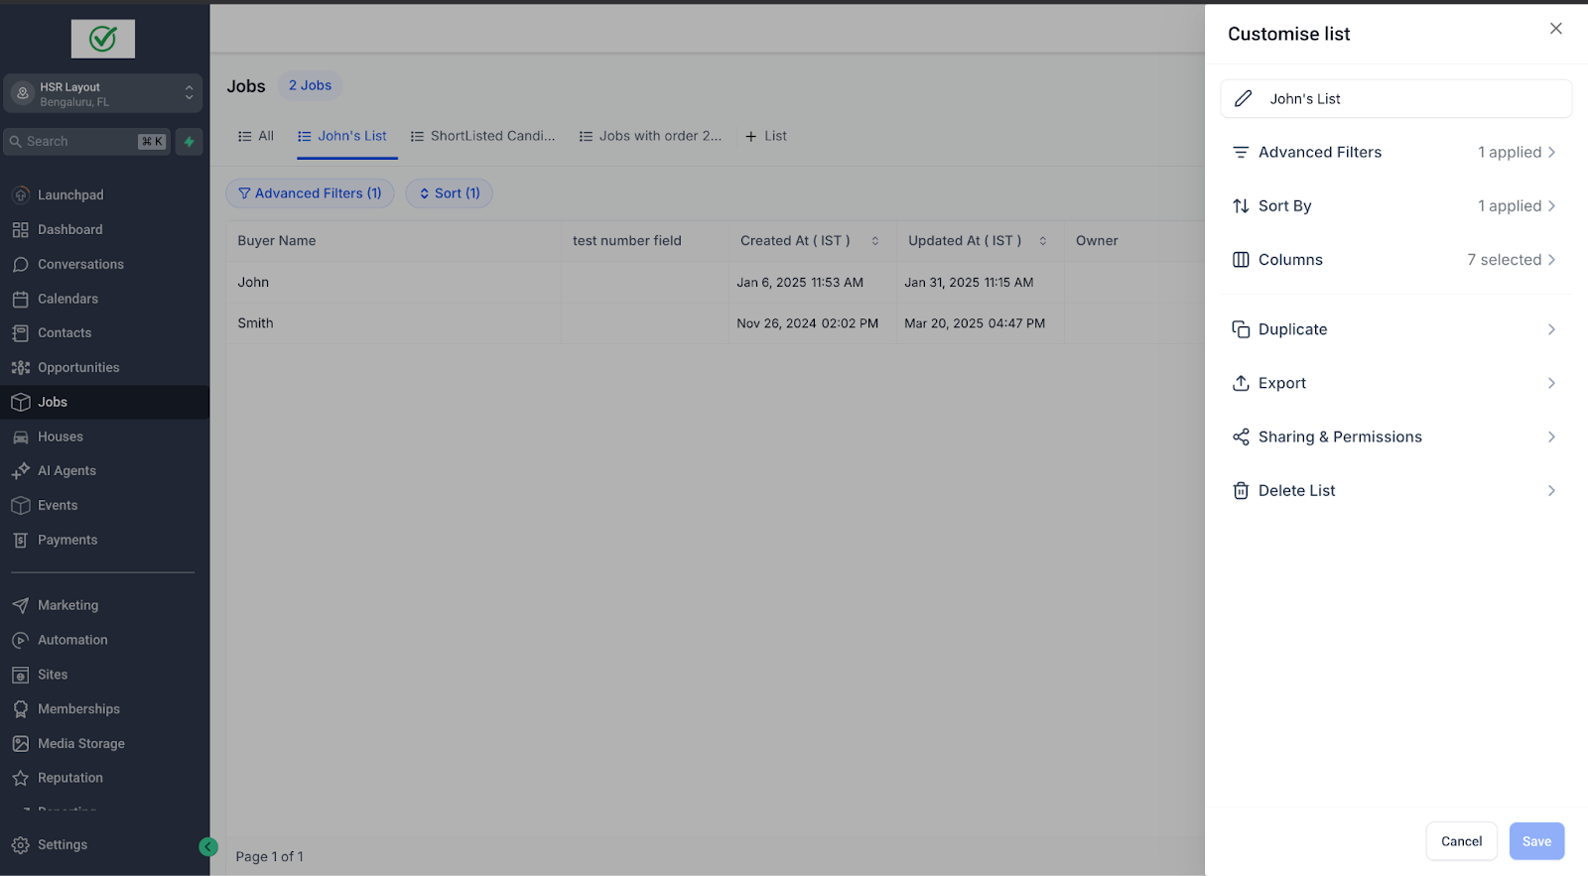The width and height of the screenshot is (1588, 876).
Task: Open the Delete List chevron
Action: 1551,491
